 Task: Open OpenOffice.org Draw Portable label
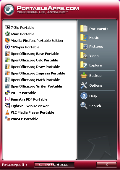(35, 67)
